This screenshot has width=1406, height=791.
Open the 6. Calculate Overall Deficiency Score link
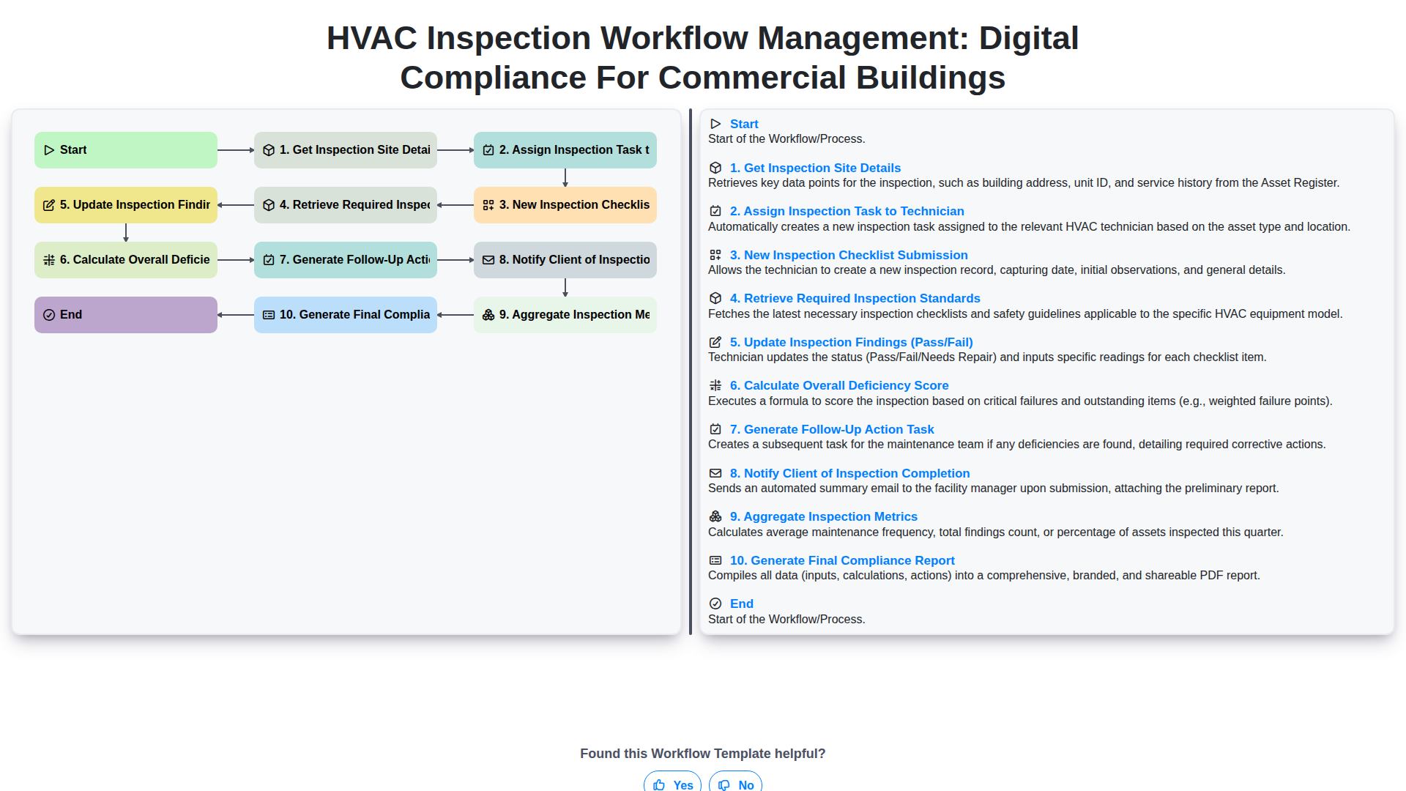tap(839, 385)
